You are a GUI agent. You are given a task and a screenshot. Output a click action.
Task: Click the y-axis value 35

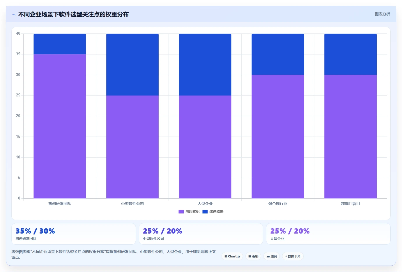[x=18, y=54]
